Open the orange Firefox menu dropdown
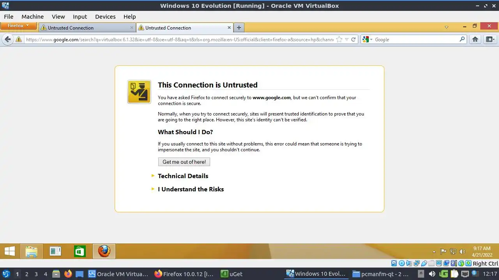Viewport: 499px width, 280px height. 18,26
